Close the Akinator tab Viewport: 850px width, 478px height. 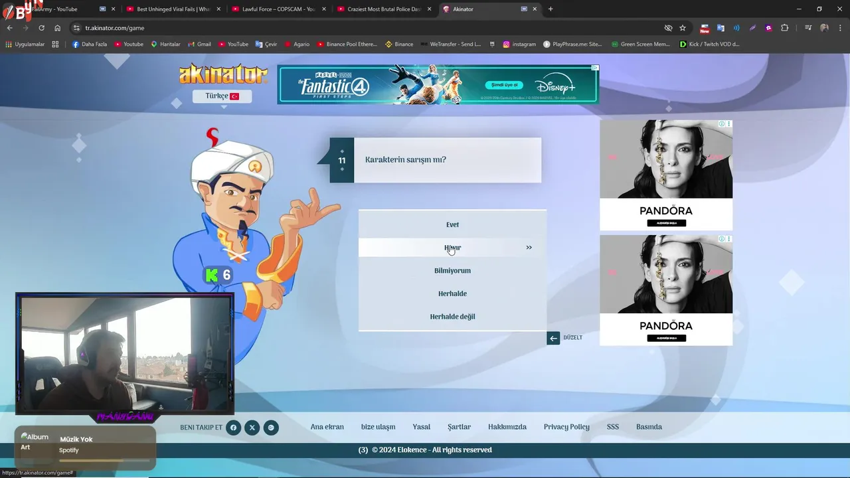coord(535,9)
